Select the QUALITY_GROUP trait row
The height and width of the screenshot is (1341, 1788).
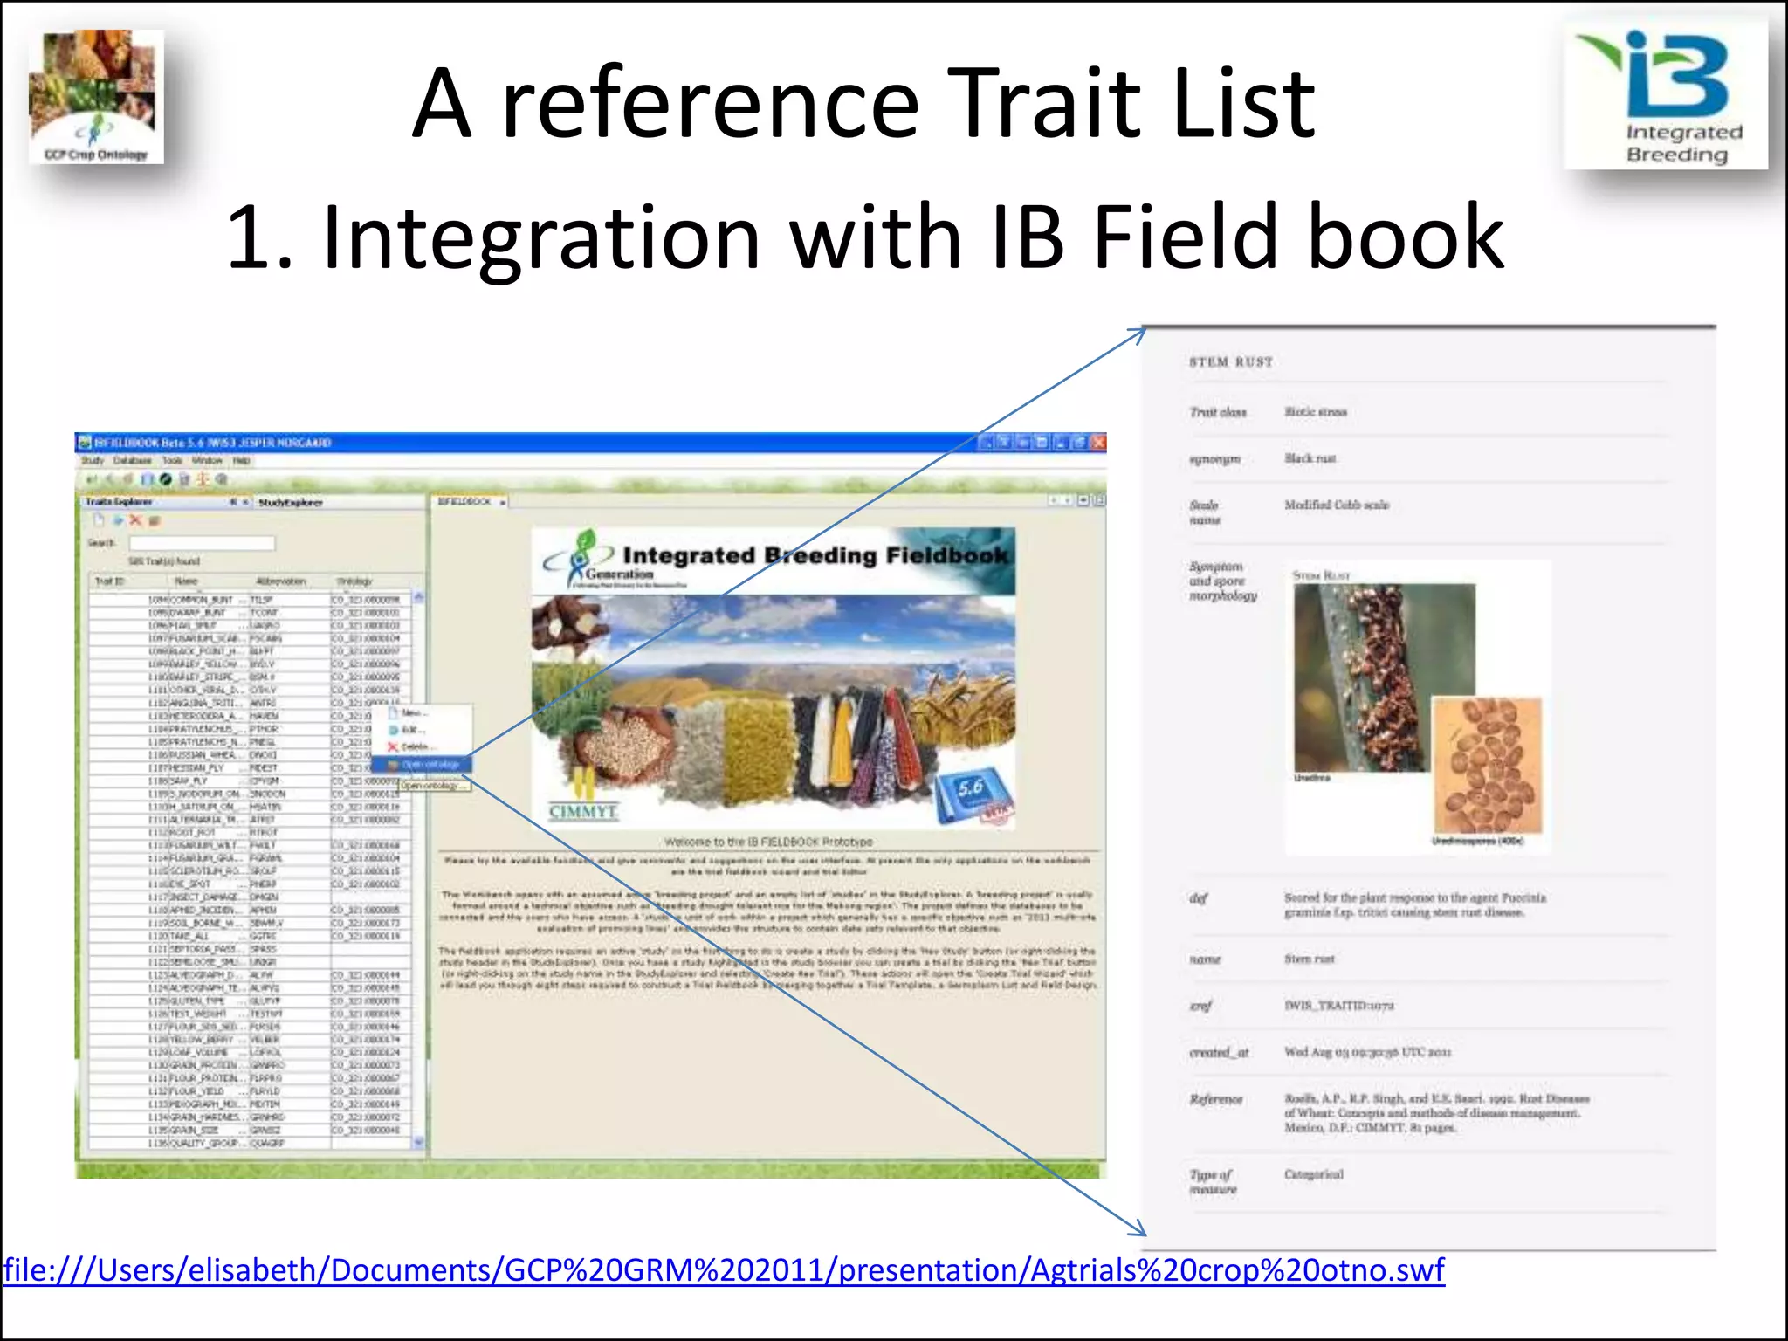251,1143
